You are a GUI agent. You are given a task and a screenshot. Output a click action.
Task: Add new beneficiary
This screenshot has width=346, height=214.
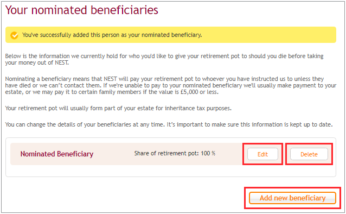[x=292, y=198]
